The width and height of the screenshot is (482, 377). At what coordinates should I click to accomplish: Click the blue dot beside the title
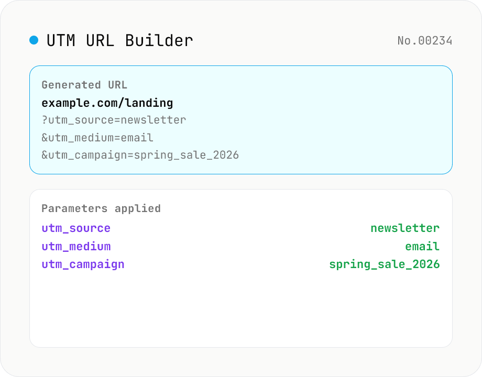[34, 40]
